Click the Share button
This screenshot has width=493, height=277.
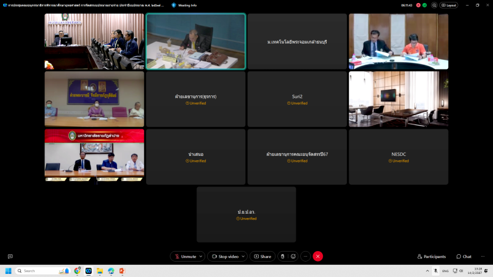click(x=263, y=256)
